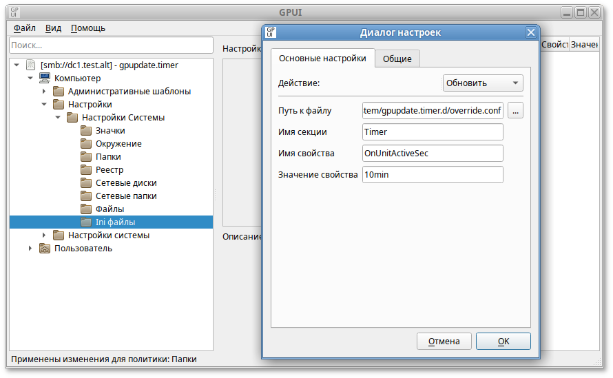Expand the Административные шаблоны tree node
This screenshot has width=613, height=378.
[x=44, y=92]
